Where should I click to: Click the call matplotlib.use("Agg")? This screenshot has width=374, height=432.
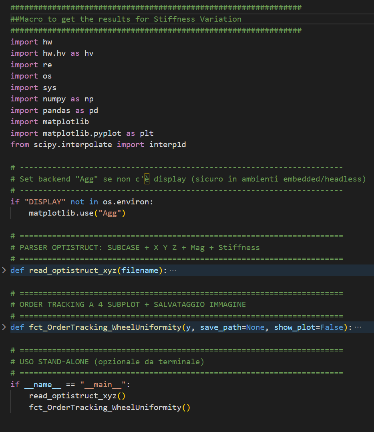point(77,213)
